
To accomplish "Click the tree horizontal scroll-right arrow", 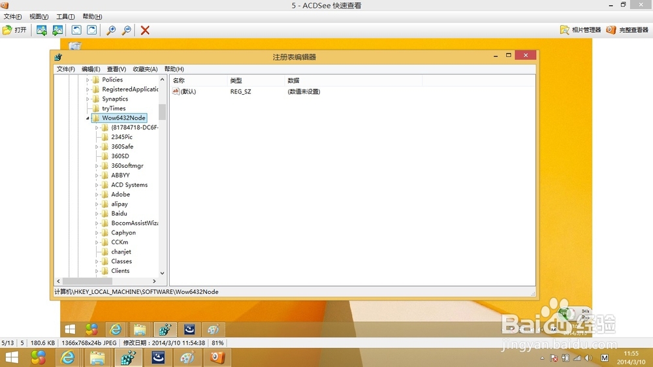I will click(154, 281).
